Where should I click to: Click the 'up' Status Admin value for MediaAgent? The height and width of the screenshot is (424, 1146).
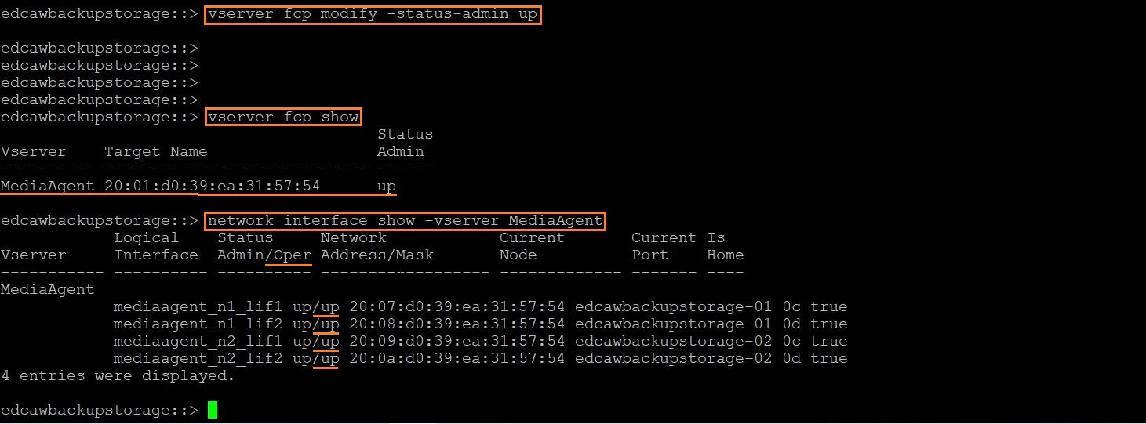pos(387,187)
